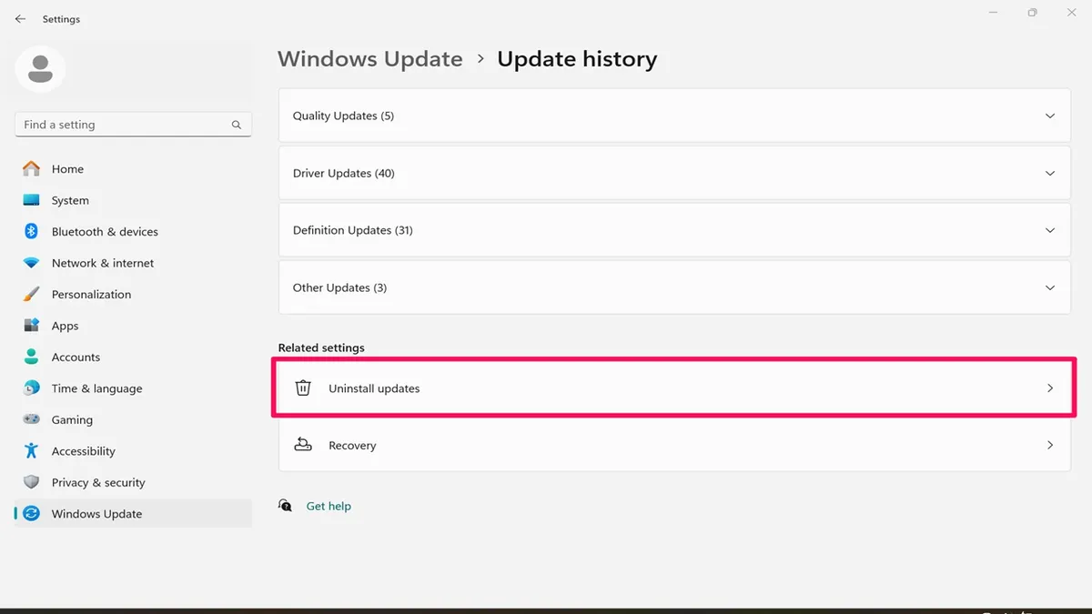Click the Uninstall updates trash icon
Image resolution: width=1092 pixels, height=614 pixels.
303,388
